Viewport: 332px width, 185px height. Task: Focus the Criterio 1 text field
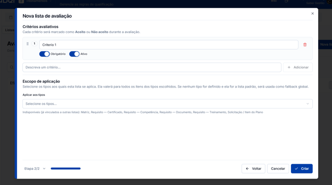(169, 45)
